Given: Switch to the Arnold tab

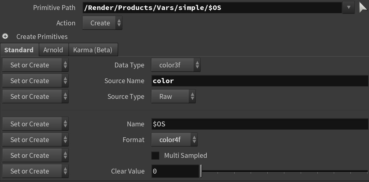Looking at the screenshot, I should point(53,50).
